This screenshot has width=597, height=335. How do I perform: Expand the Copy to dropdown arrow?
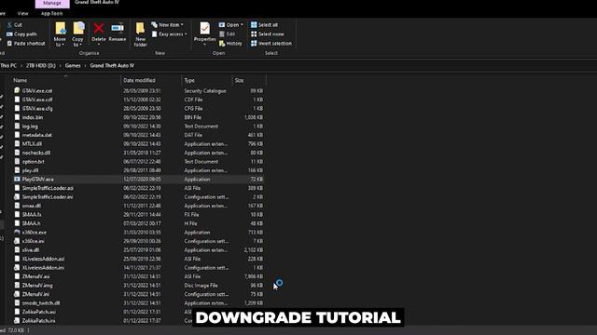pyautogui.click(x=81, y=45)
